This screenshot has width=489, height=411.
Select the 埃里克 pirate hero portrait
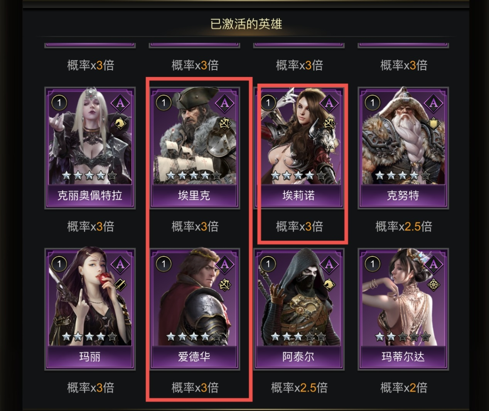[x=194, y=137]
